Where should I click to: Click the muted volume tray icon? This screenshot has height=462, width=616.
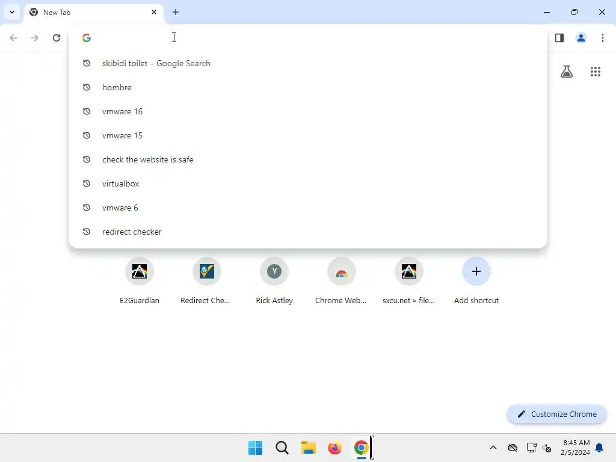(x=546, y=448)
